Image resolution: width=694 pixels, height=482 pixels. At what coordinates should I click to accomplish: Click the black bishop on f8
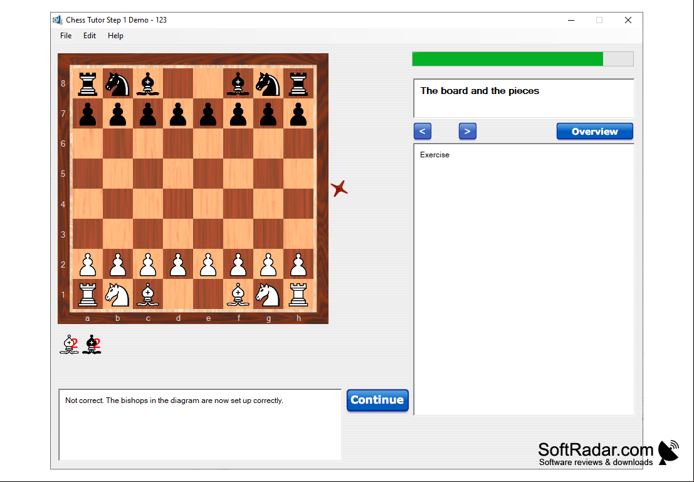point(238,83)
